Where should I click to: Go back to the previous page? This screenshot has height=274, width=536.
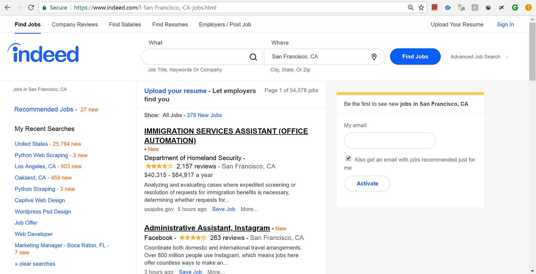pyautogui.click(x=7, y=7)
